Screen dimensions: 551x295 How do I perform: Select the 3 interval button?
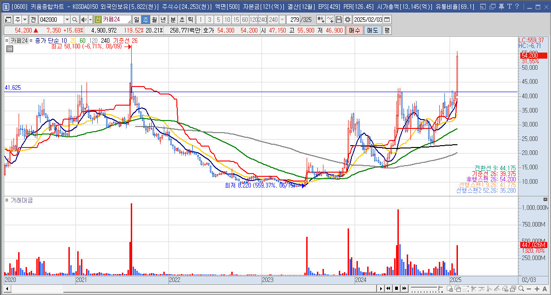209,20
